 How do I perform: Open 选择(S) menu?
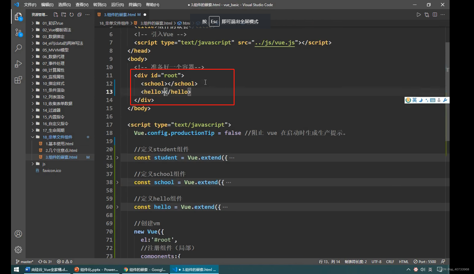pyautogui.click(x=64, y=5)
